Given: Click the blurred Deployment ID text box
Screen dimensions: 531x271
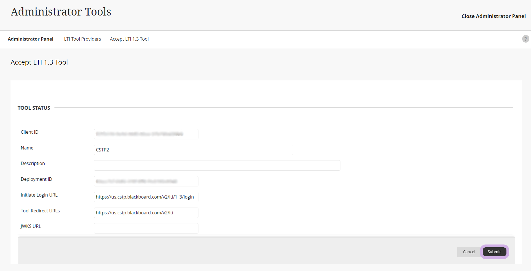Looking at the screenshot, I should click(x=146, y=181).
